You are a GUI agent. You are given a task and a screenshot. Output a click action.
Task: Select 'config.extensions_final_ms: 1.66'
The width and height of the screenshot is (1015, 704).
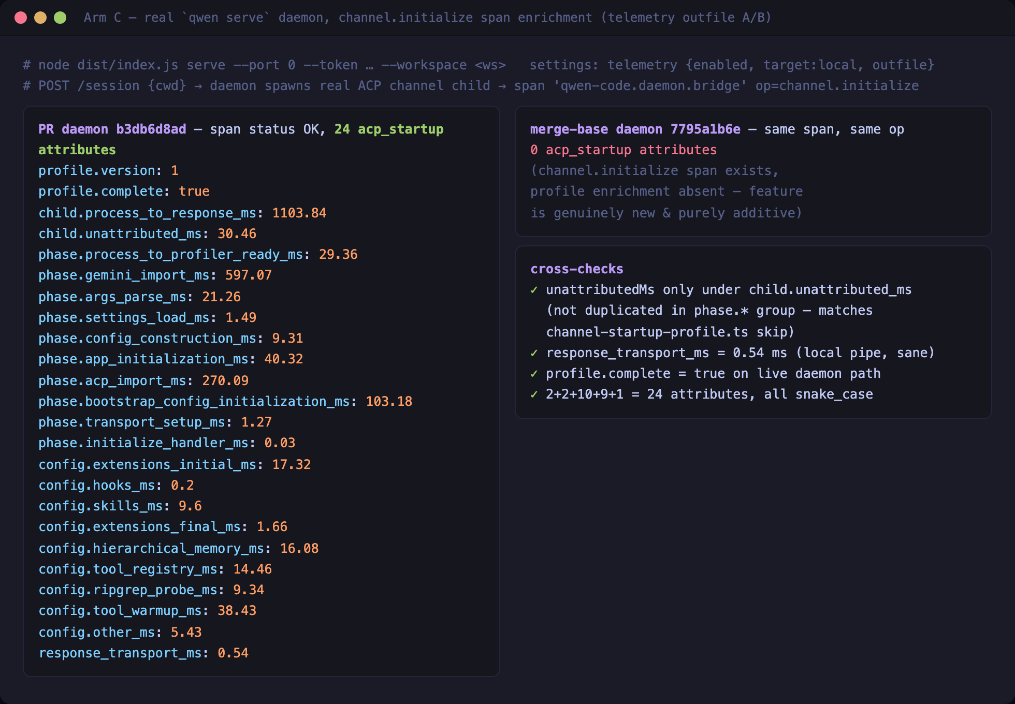click(163, 527)
